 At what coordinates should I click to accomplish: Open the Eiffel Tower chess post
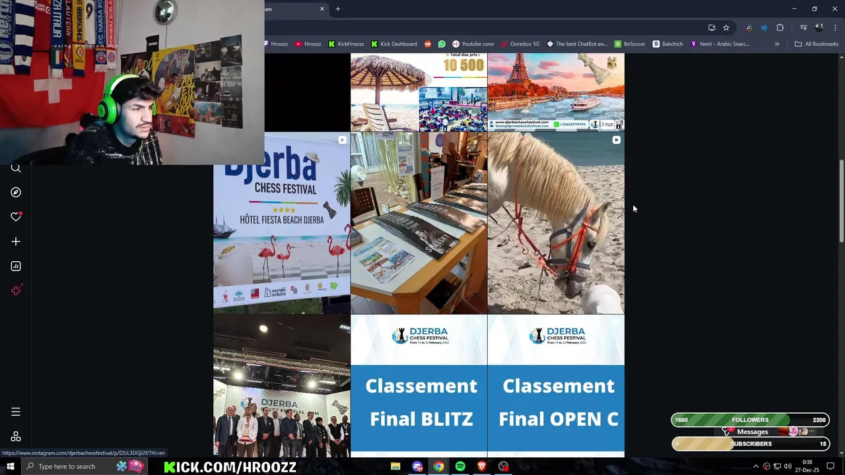556,92
